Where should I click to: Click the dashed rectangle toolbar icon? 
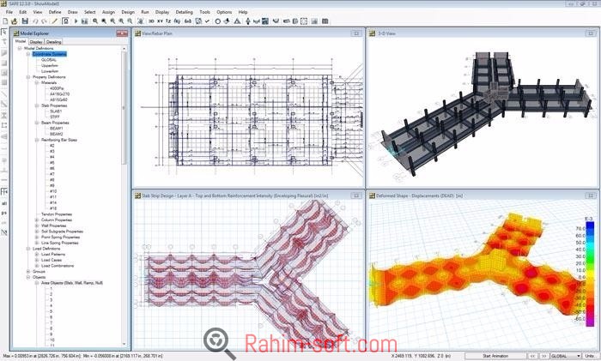click(x=304, y=21)
